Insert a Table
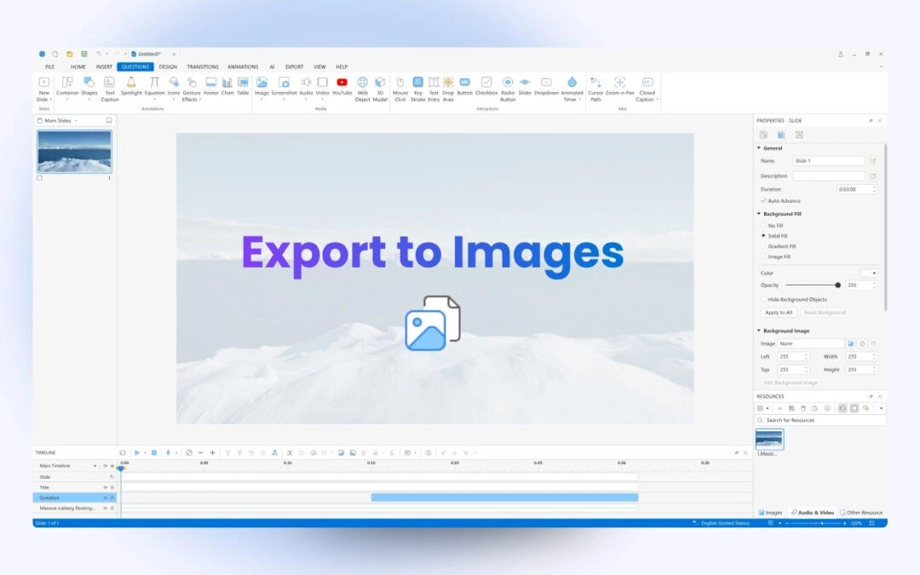The image size is (920, 575). pyautogui.click(x=243, y=86)
